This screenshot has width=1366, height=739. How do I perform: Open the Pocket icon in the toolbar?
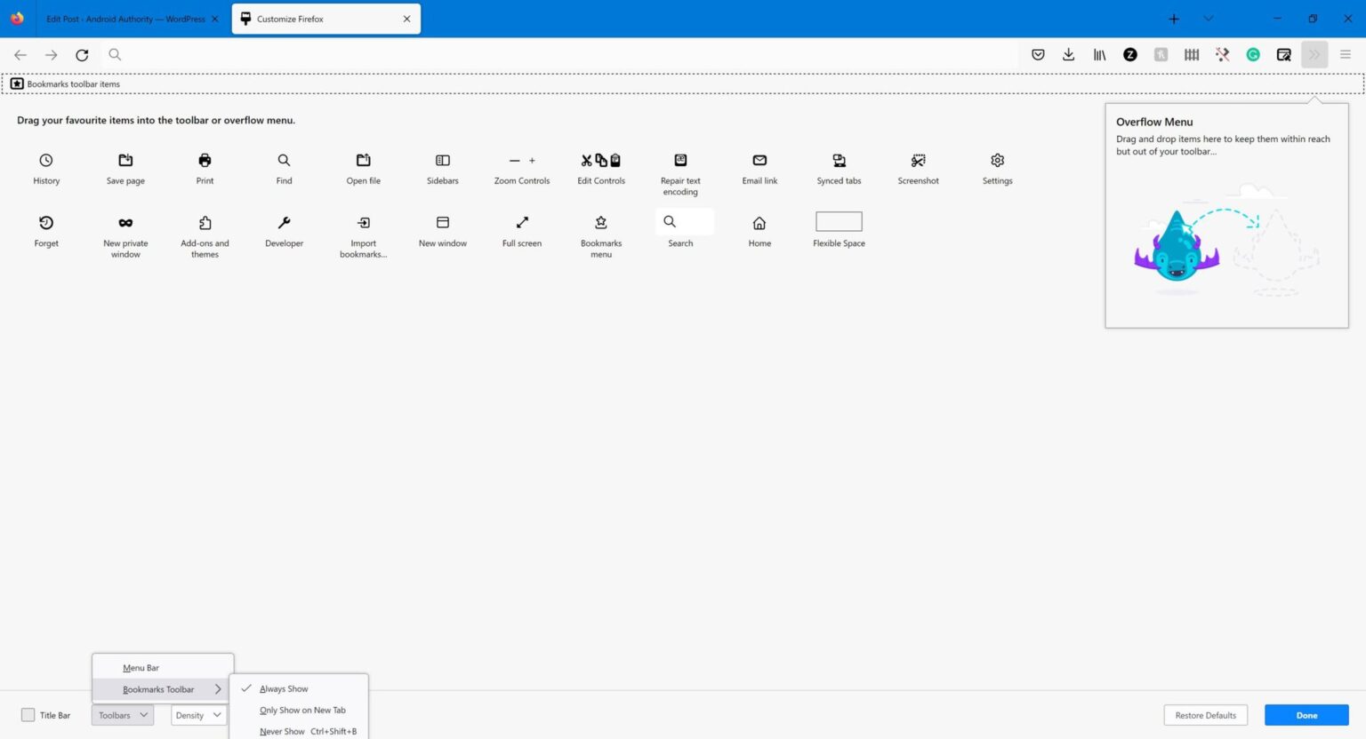1037,54
